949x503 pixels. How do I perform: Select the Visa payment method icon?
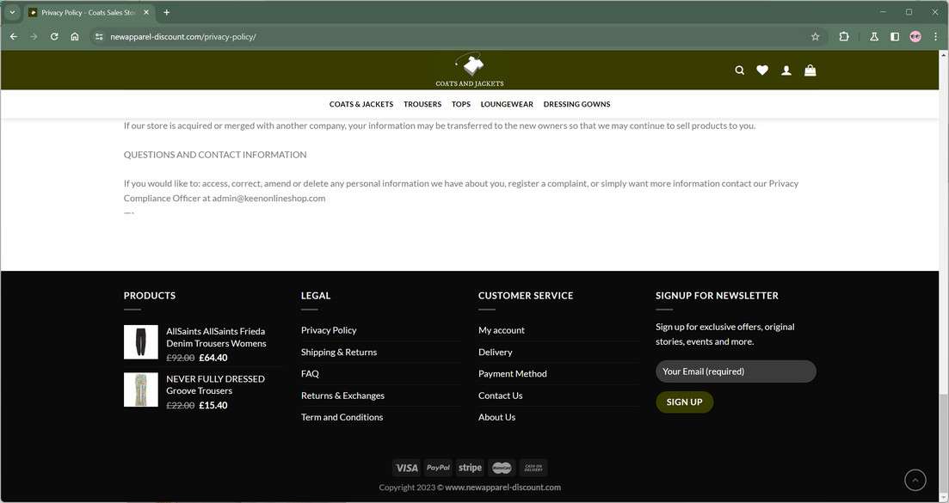[406, 468]
